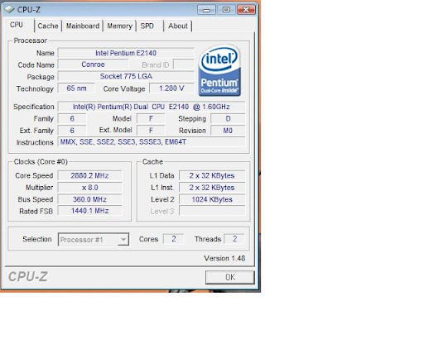Click the Version 1.48 label
Image resolution: width=424 pixels, height=339 pixels.
tap(224, 258)
